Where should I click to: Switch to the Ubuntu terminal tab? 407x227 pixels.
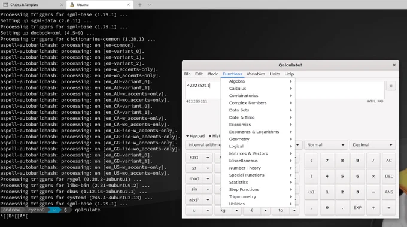pyautogui.click(x=100, y=5)
